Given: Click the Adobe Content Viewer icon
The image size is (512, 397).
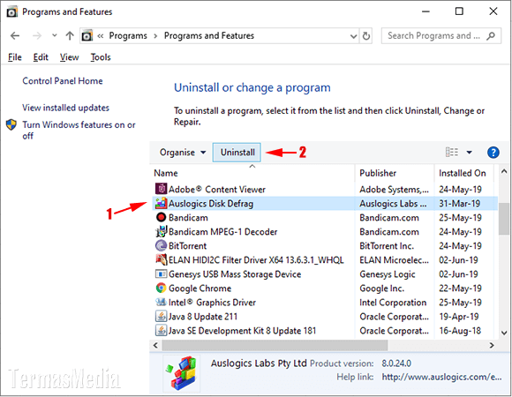Looking at the screenshot, I should coord(161,189).
